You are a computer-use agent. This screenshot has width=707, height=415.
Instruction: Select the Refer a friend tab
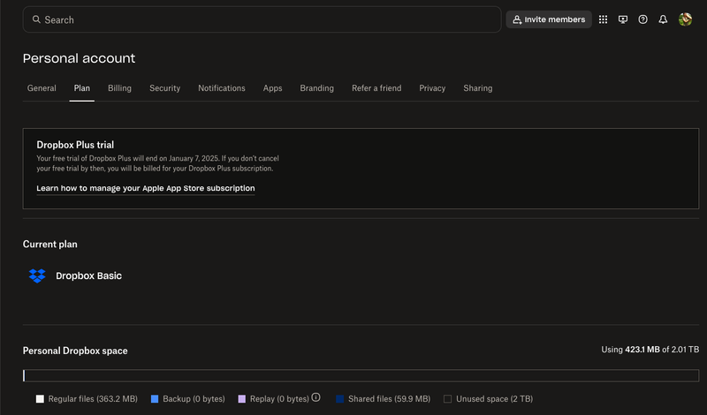[376, 88]
